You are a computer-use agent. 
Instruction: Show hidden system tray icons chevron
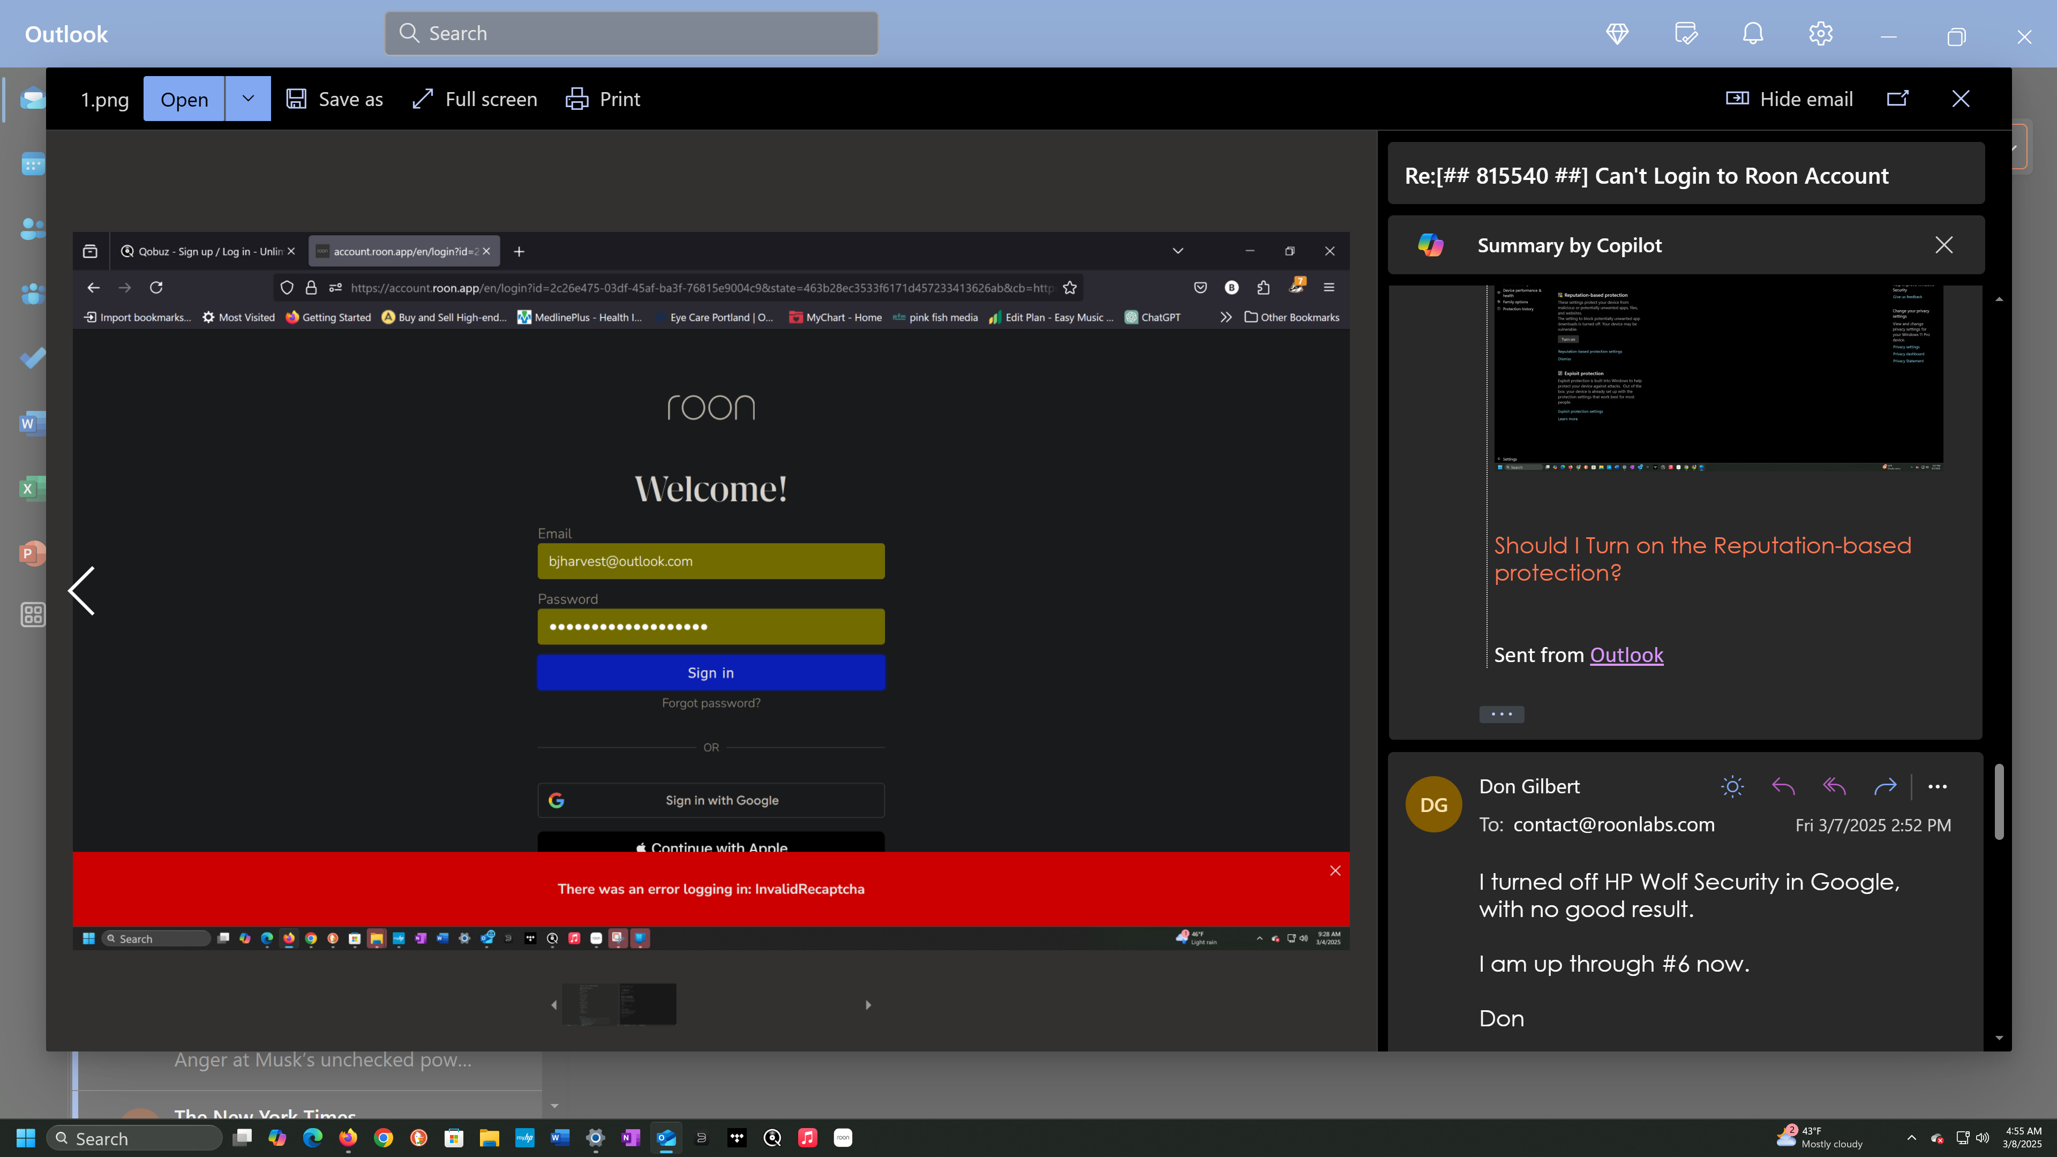point(1912,1138)
